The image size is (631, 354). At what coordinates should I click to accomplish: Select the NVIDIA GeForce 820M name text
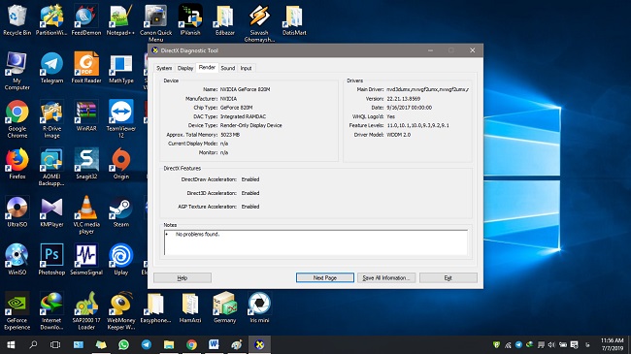(x=245, y=89)
